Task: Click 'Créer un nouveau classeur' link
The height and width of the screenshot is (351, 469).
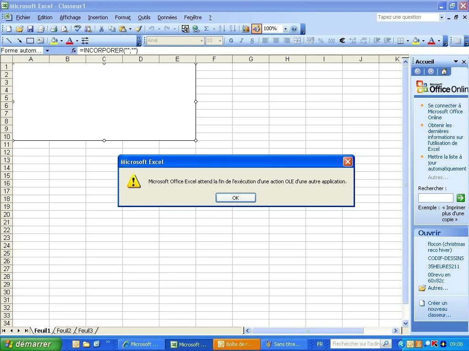Action: 439,309
